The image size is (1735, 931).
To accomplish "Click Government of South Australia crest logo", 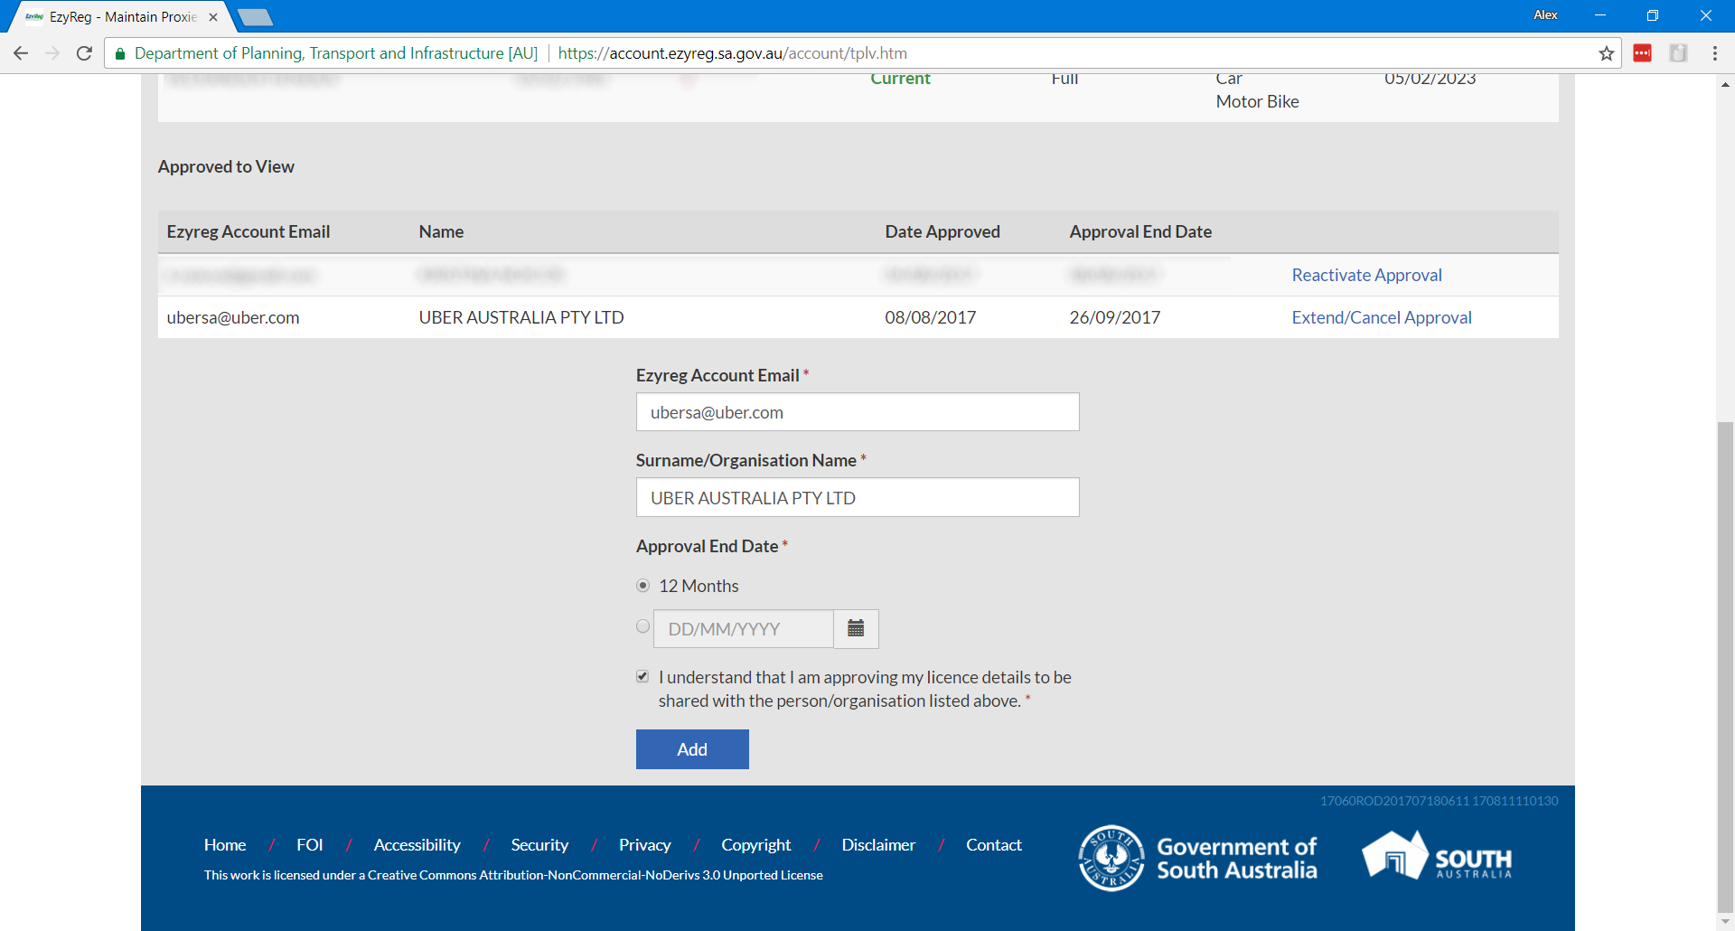I will point(1111,858).
